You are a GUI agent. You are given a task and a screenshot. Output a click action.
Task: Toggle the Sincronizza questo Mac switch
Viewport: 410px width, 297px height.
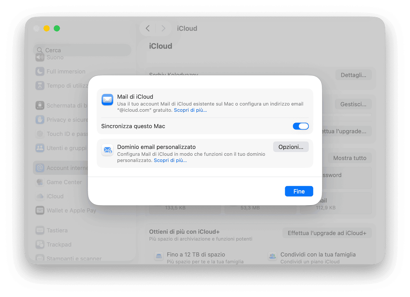tap(301, 126)
